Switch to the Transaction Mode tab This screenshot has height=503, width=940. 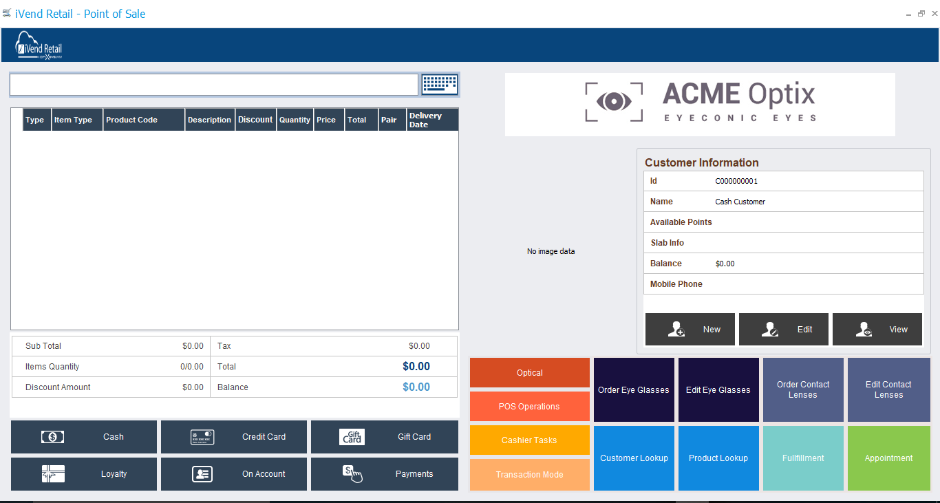click(530, 475)
